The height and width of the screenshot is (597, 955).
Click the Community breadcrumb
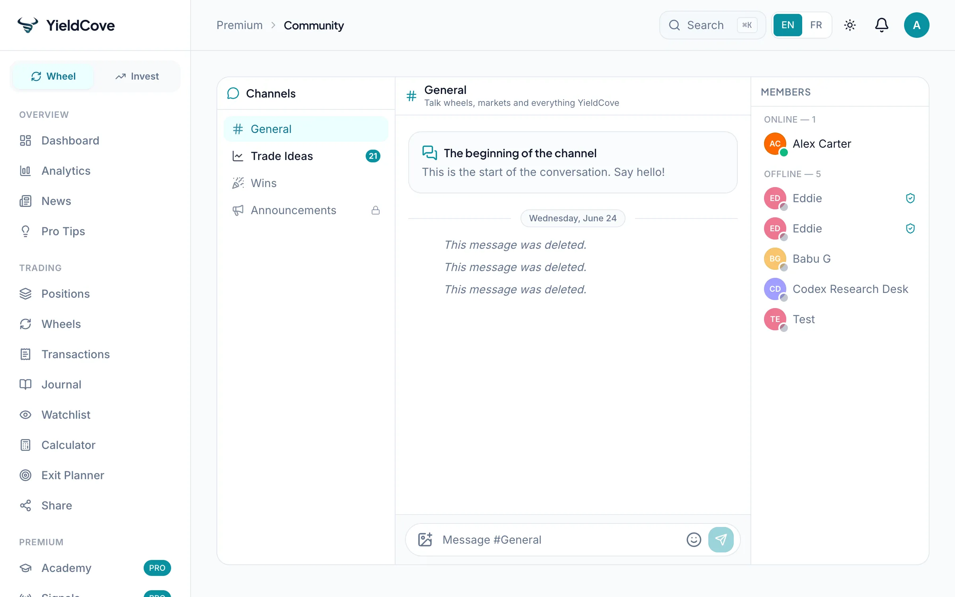tap(314, 25)
